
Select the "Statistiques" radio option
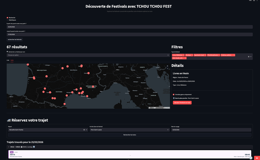coord(7,20)
